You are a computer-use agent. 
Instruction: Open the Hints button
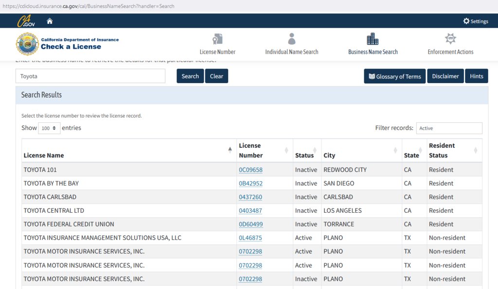pos(477,76)
